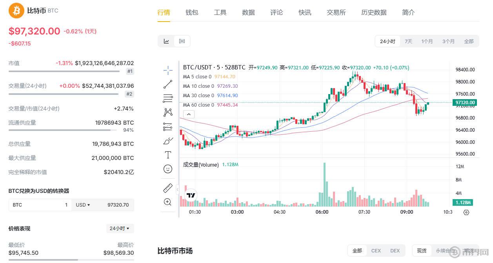Switch to the 历史数据 tab
The width and height of the screenshot is (493, 263).
373,12
